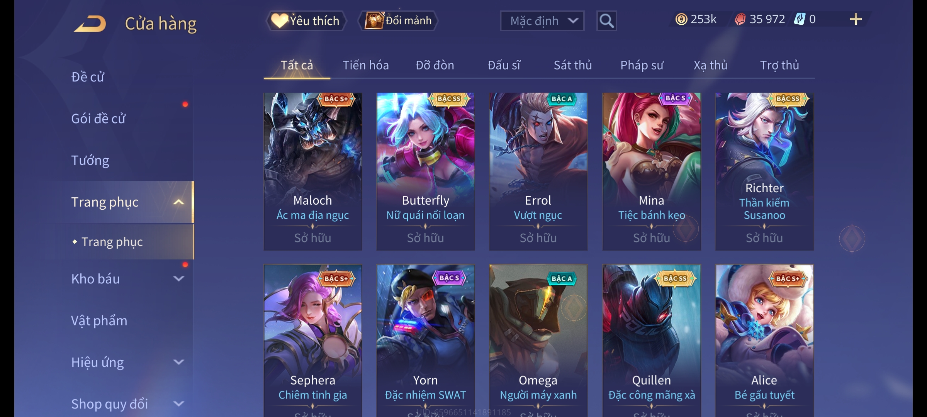Image resolution: width=927 pixels, height=417 pixels.
Task: Tap the back arrow icon
Action: tap(90, 24)
